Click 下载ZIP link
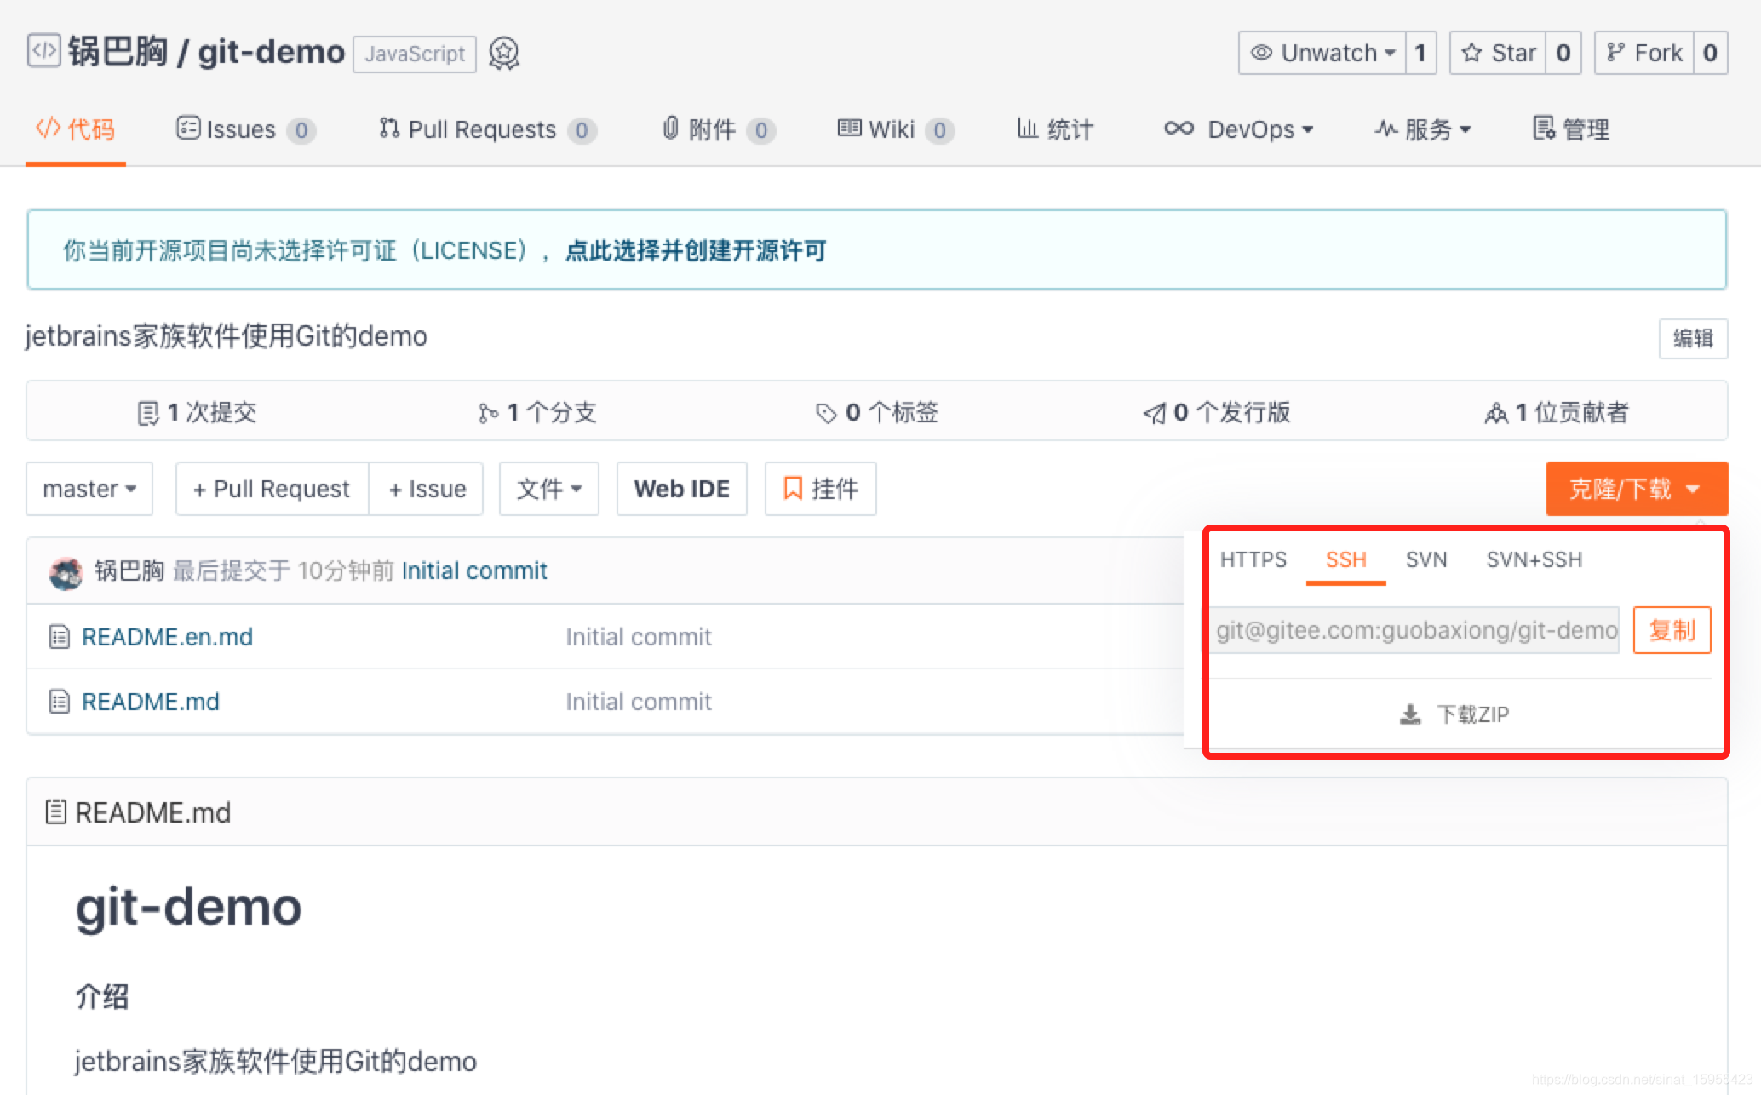1761x1095 pixels. pos(1454,714)
